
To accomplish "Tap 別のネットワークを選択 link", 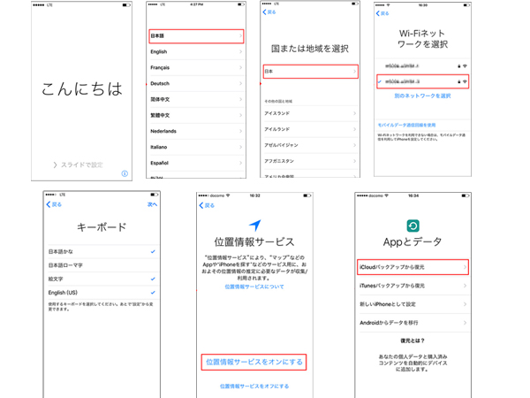I will (x=422, y=96).
